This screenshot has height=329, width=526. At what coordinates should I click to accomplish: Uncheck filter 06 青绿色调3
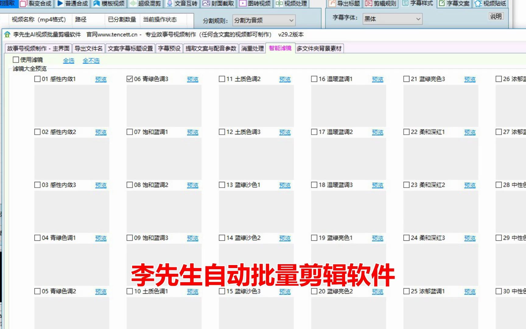130,79
